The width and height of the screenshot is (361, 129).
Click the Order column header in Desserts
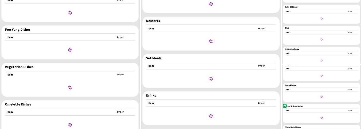click(x=261, y=28)
